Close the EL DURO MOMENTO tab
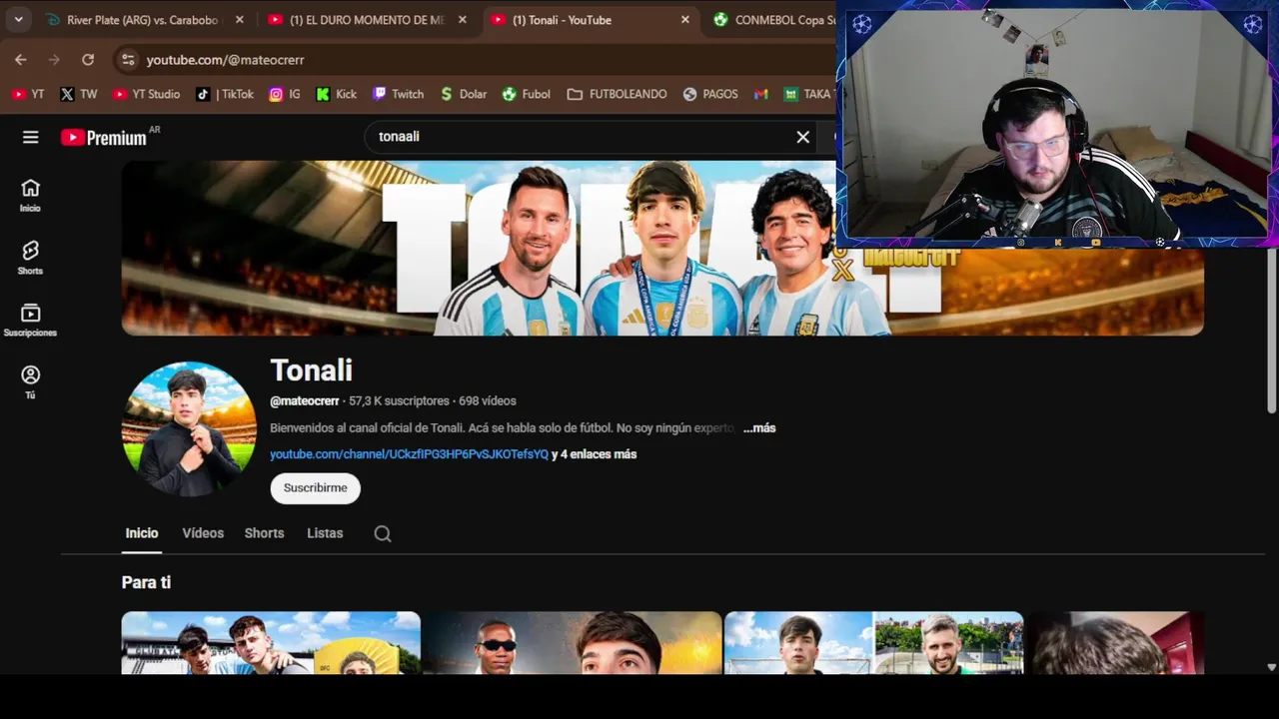The image size is (1279, 719). pyautogui.click(x=462, y=20)
